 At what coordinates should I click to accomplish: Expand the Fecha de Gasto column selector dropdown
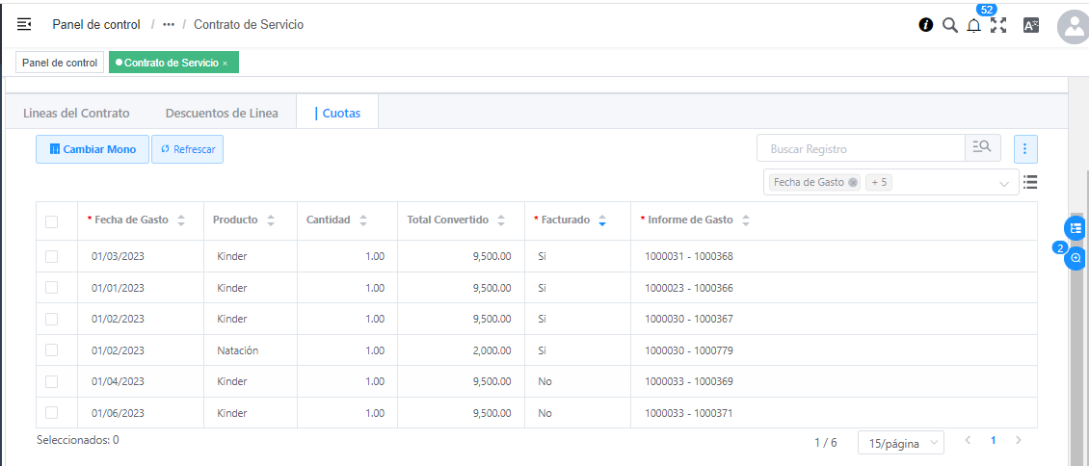[x=1004, y=182]
